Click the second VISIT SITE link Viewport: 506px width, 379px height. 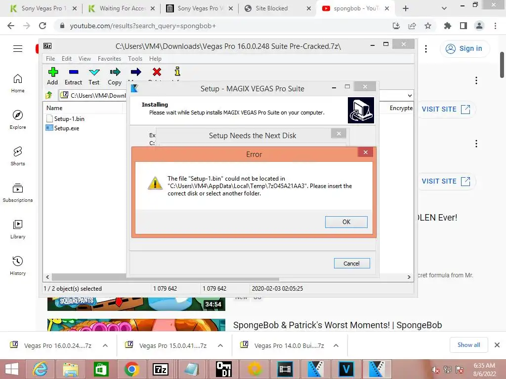pyautogui.click(x=446, y=182)
